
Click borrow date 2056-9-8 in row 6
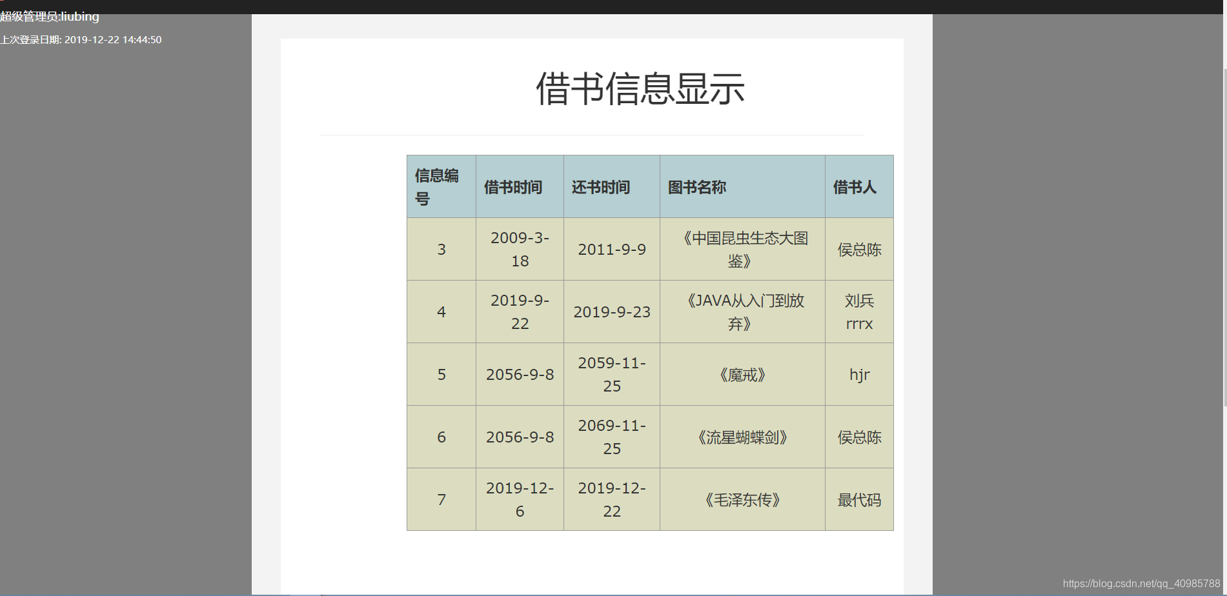pyautogui.click(x=520, y=437)
